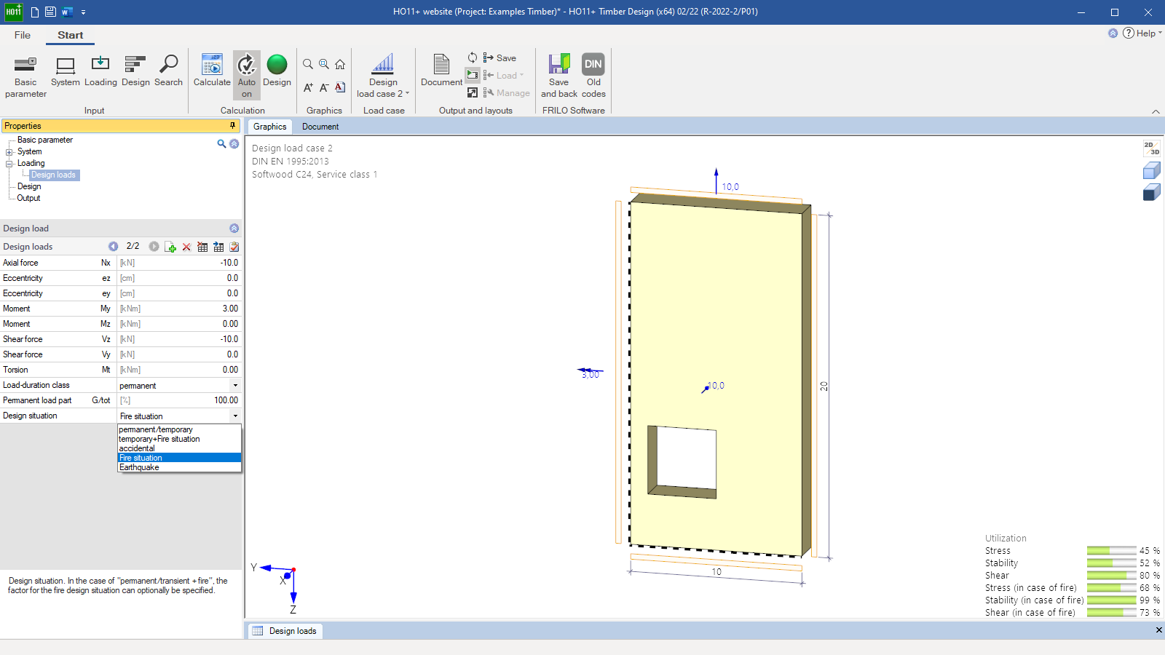The width and height of the screenshot is (1165, 655).
Task: Open Load-duration class dropdown
Action: click(235, 386)
